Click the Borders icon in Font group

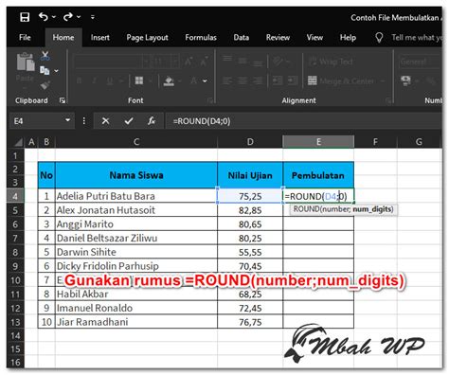point(139,80)
